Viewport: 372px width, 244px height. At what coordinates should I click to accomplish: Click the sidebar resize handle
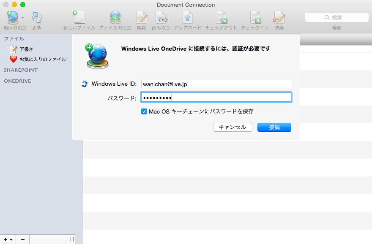[72, 239]
